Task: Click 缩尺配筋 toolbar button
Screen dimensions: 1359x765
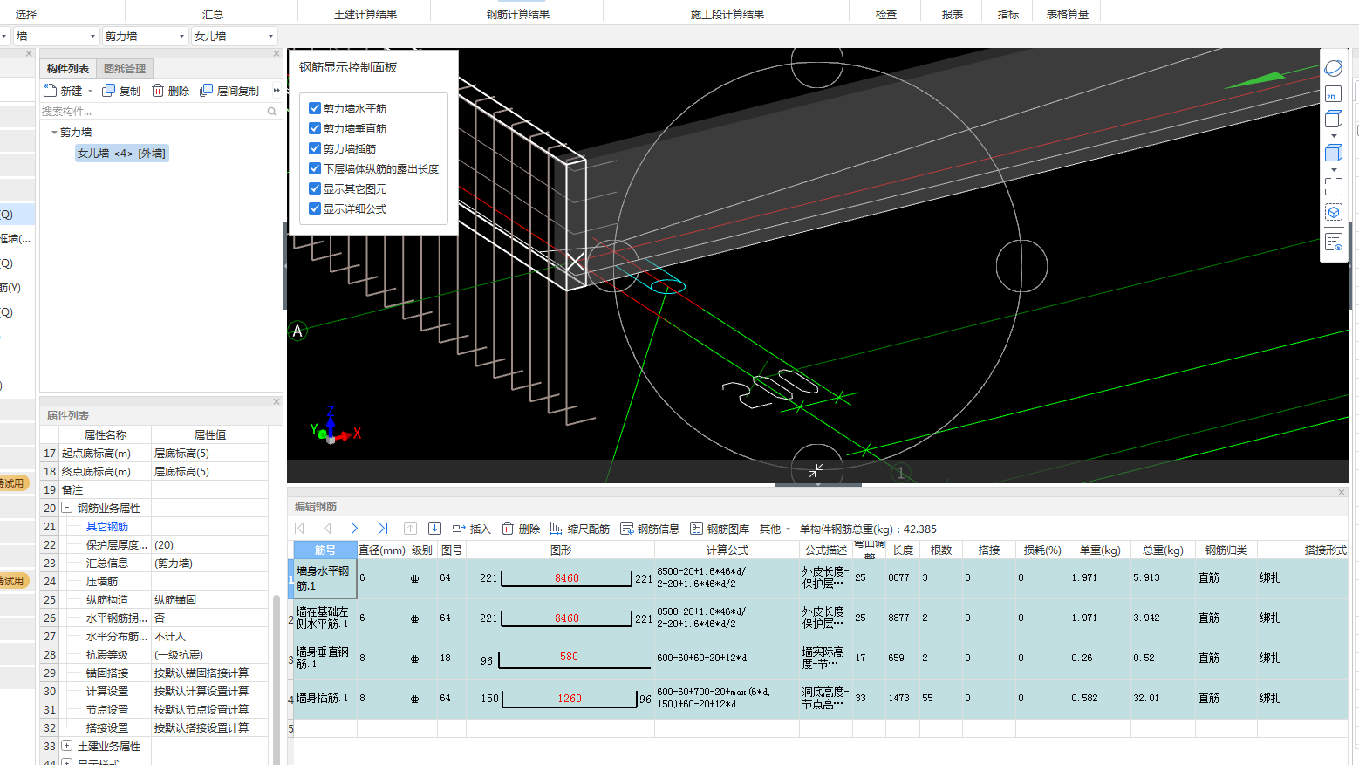Action: pos(579,529)
